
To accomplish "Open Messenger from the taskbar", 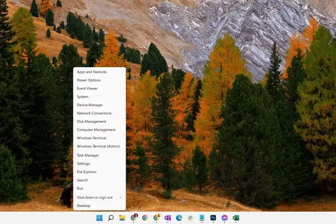I will pyautogui.click(x=224, y=218).
